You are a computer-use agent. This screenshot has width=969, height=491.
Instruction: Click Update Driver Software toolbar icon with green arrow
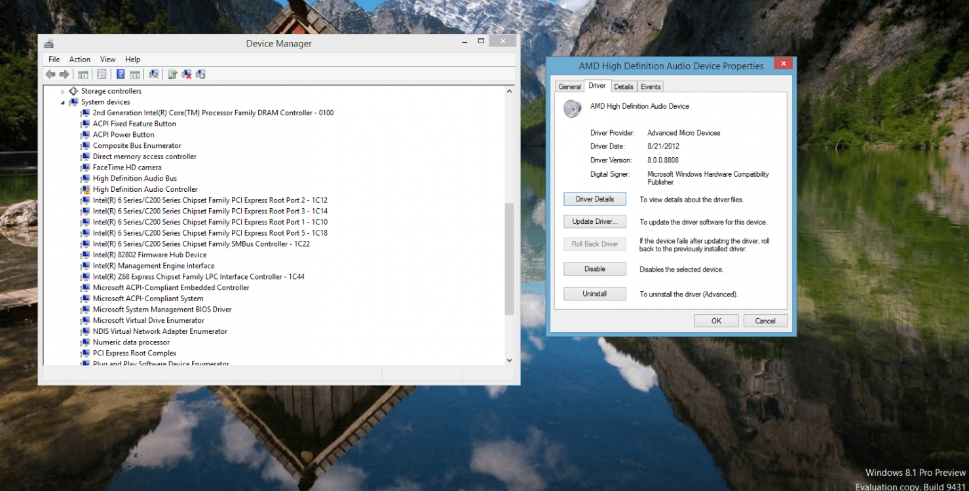(172, 75)
